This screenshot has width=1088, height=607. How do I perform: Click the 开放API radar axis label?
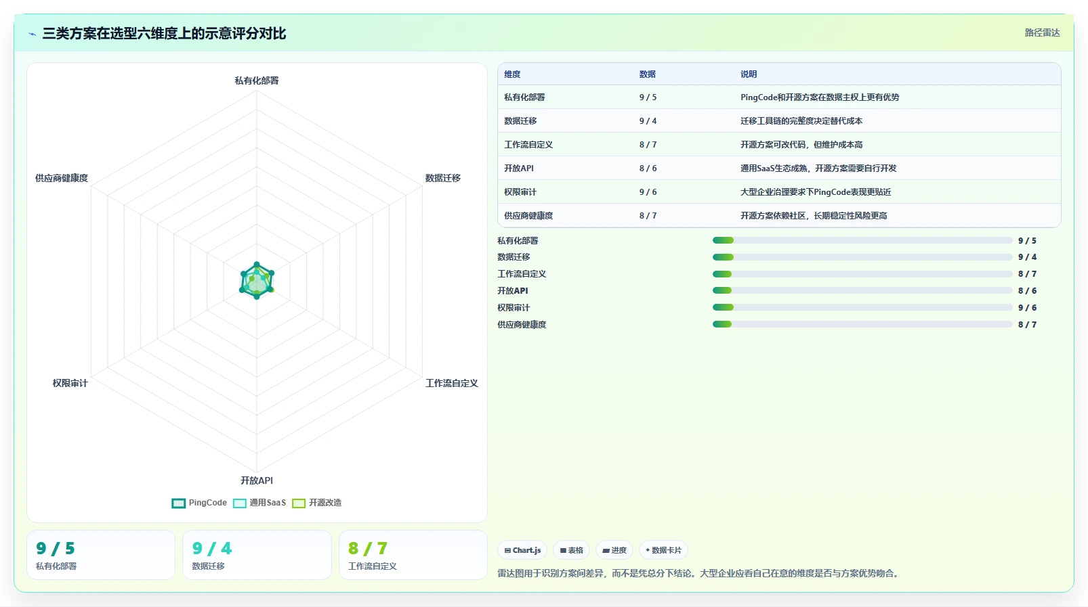tap(257, 480)
